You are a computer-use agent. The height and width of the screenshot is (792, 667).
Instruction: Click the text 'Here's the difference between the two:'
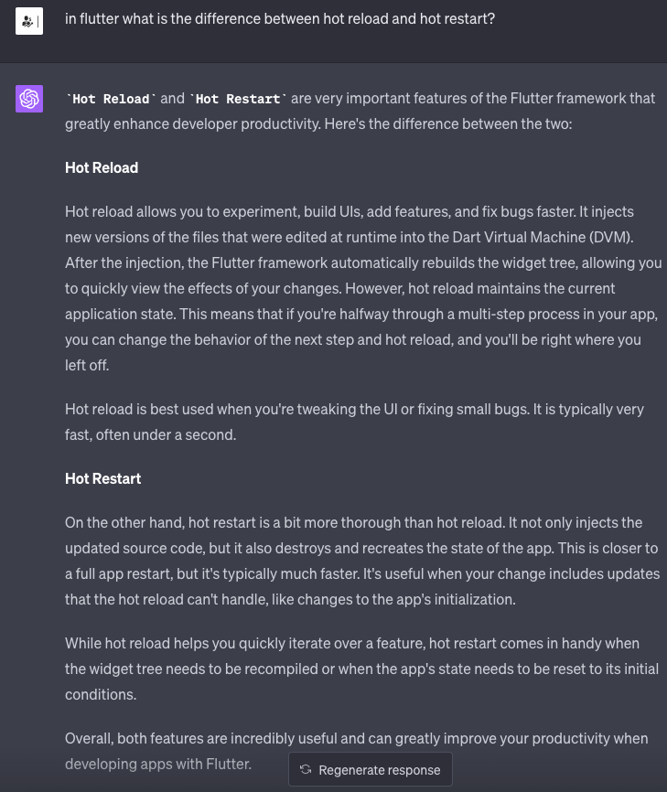coord(447,123)
